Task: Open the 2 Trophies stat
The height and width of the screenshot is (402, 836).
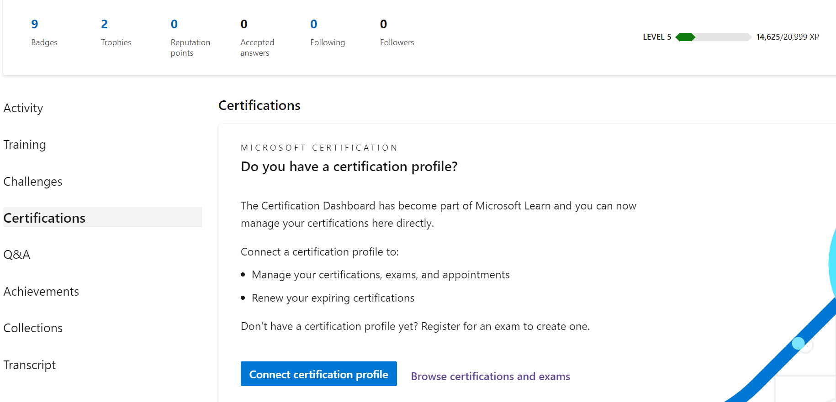Action: [x=116, y=32]
